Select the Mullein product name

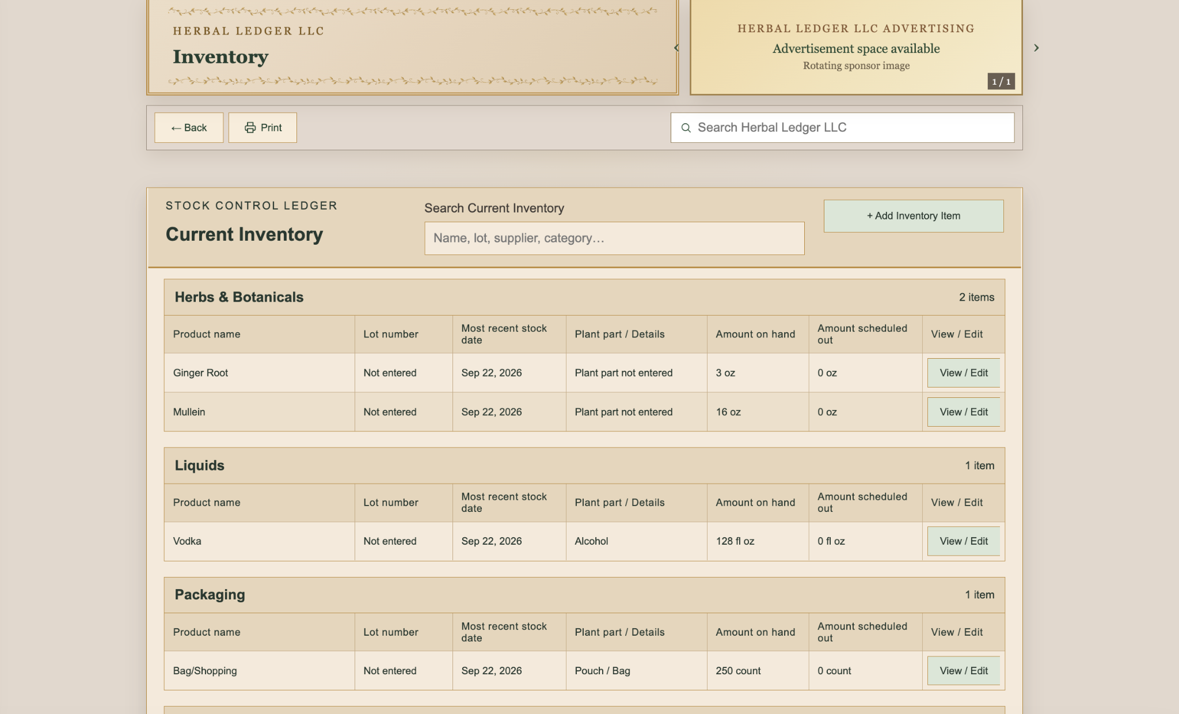tap(189, 412)
